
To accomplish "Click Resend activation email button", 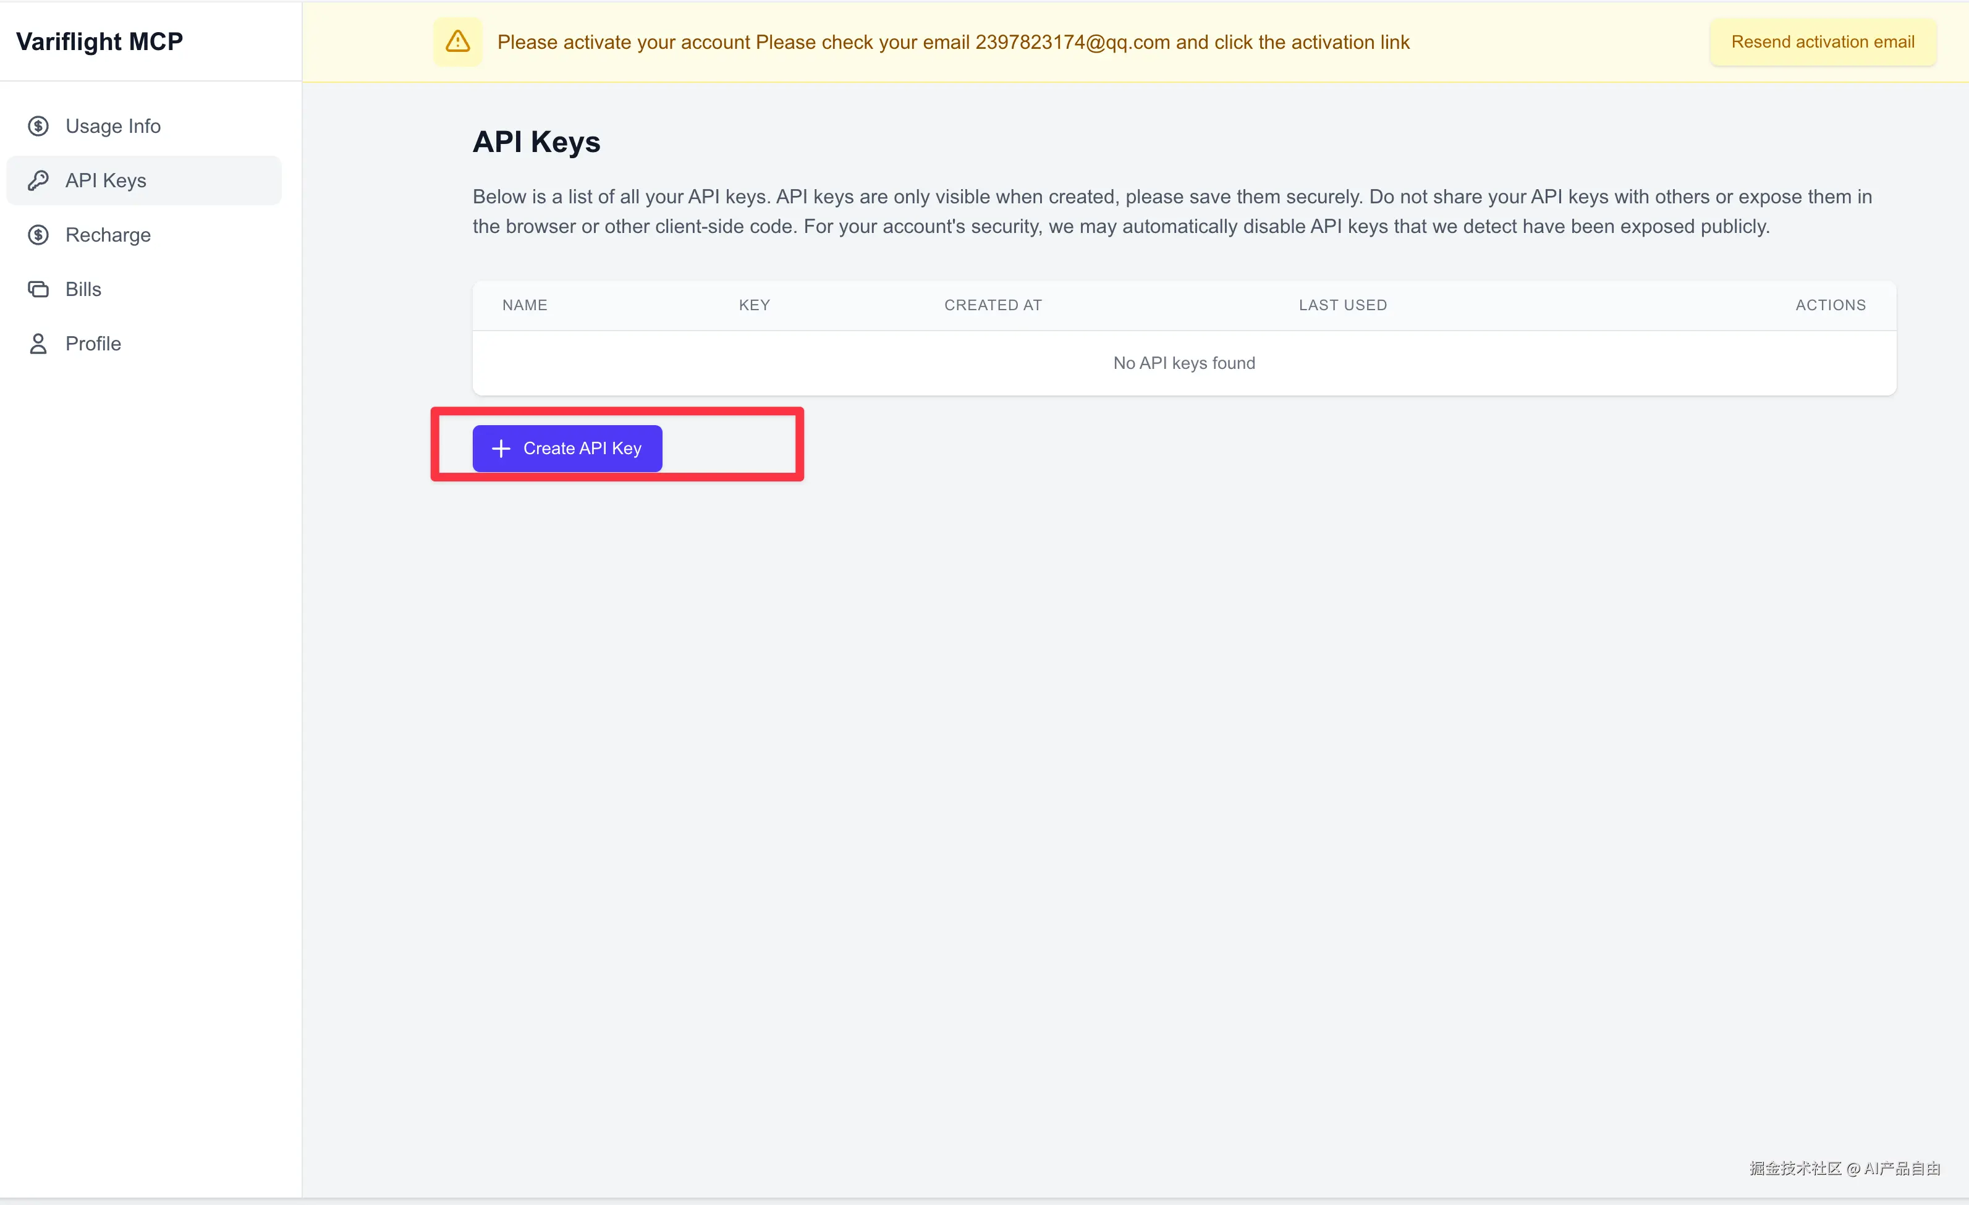I will tap(1822, 41).
